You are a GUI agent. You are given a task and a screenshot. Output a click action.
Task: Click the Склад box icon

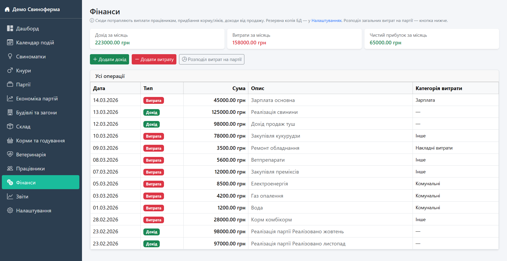pyautogui.click(x=10, y=127)
